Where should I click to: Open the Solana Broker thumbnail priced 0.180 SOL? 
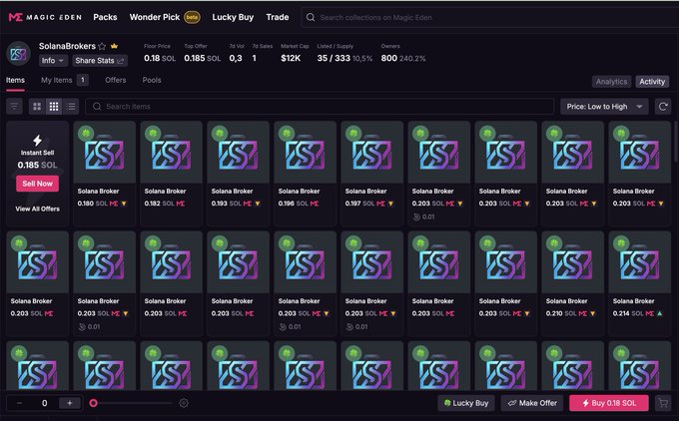pos(105,153)
